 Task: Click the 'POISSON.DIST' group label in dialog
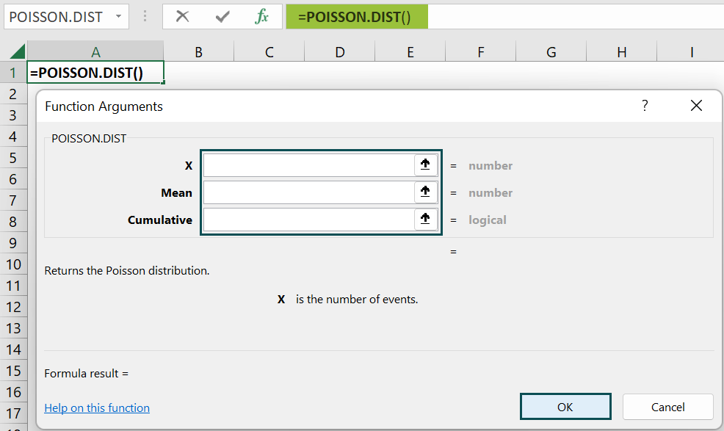89,139
